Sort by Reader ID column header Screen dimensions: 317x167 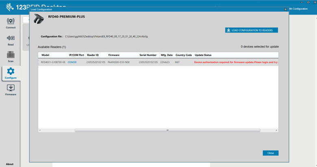93,55
